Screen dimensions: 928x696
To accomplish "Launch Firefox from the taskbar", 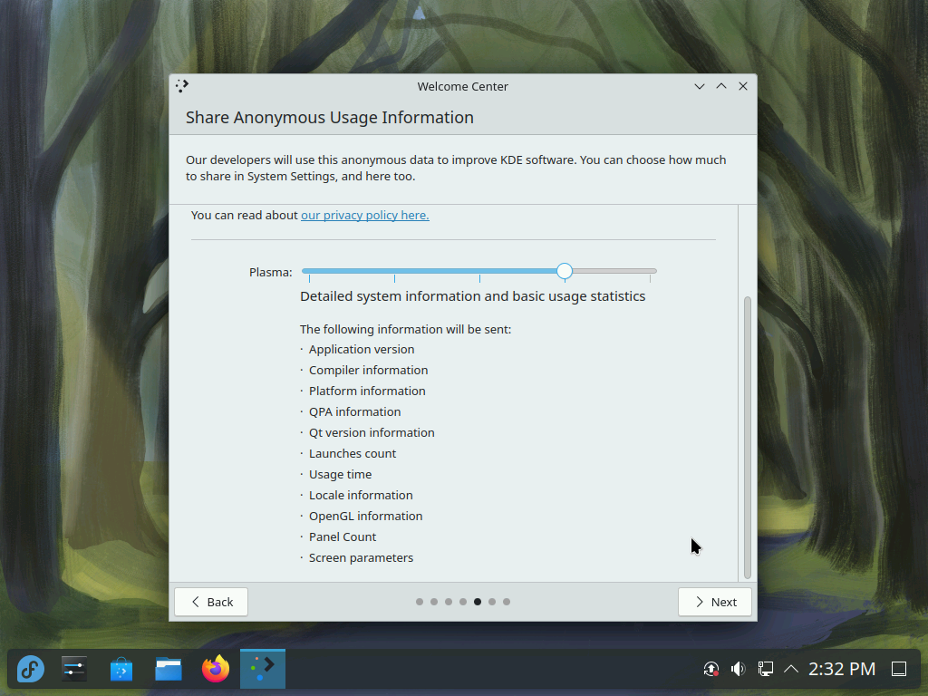I will click(x=216, y=669).
